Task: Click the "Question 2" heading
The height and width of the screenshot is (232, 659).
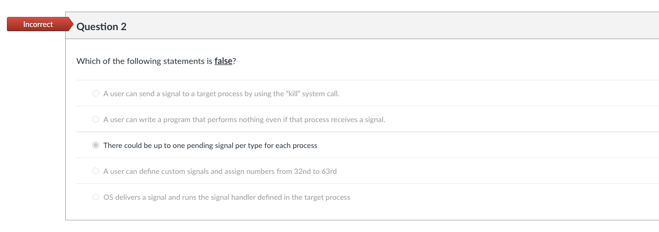Action: coord(101,27)
